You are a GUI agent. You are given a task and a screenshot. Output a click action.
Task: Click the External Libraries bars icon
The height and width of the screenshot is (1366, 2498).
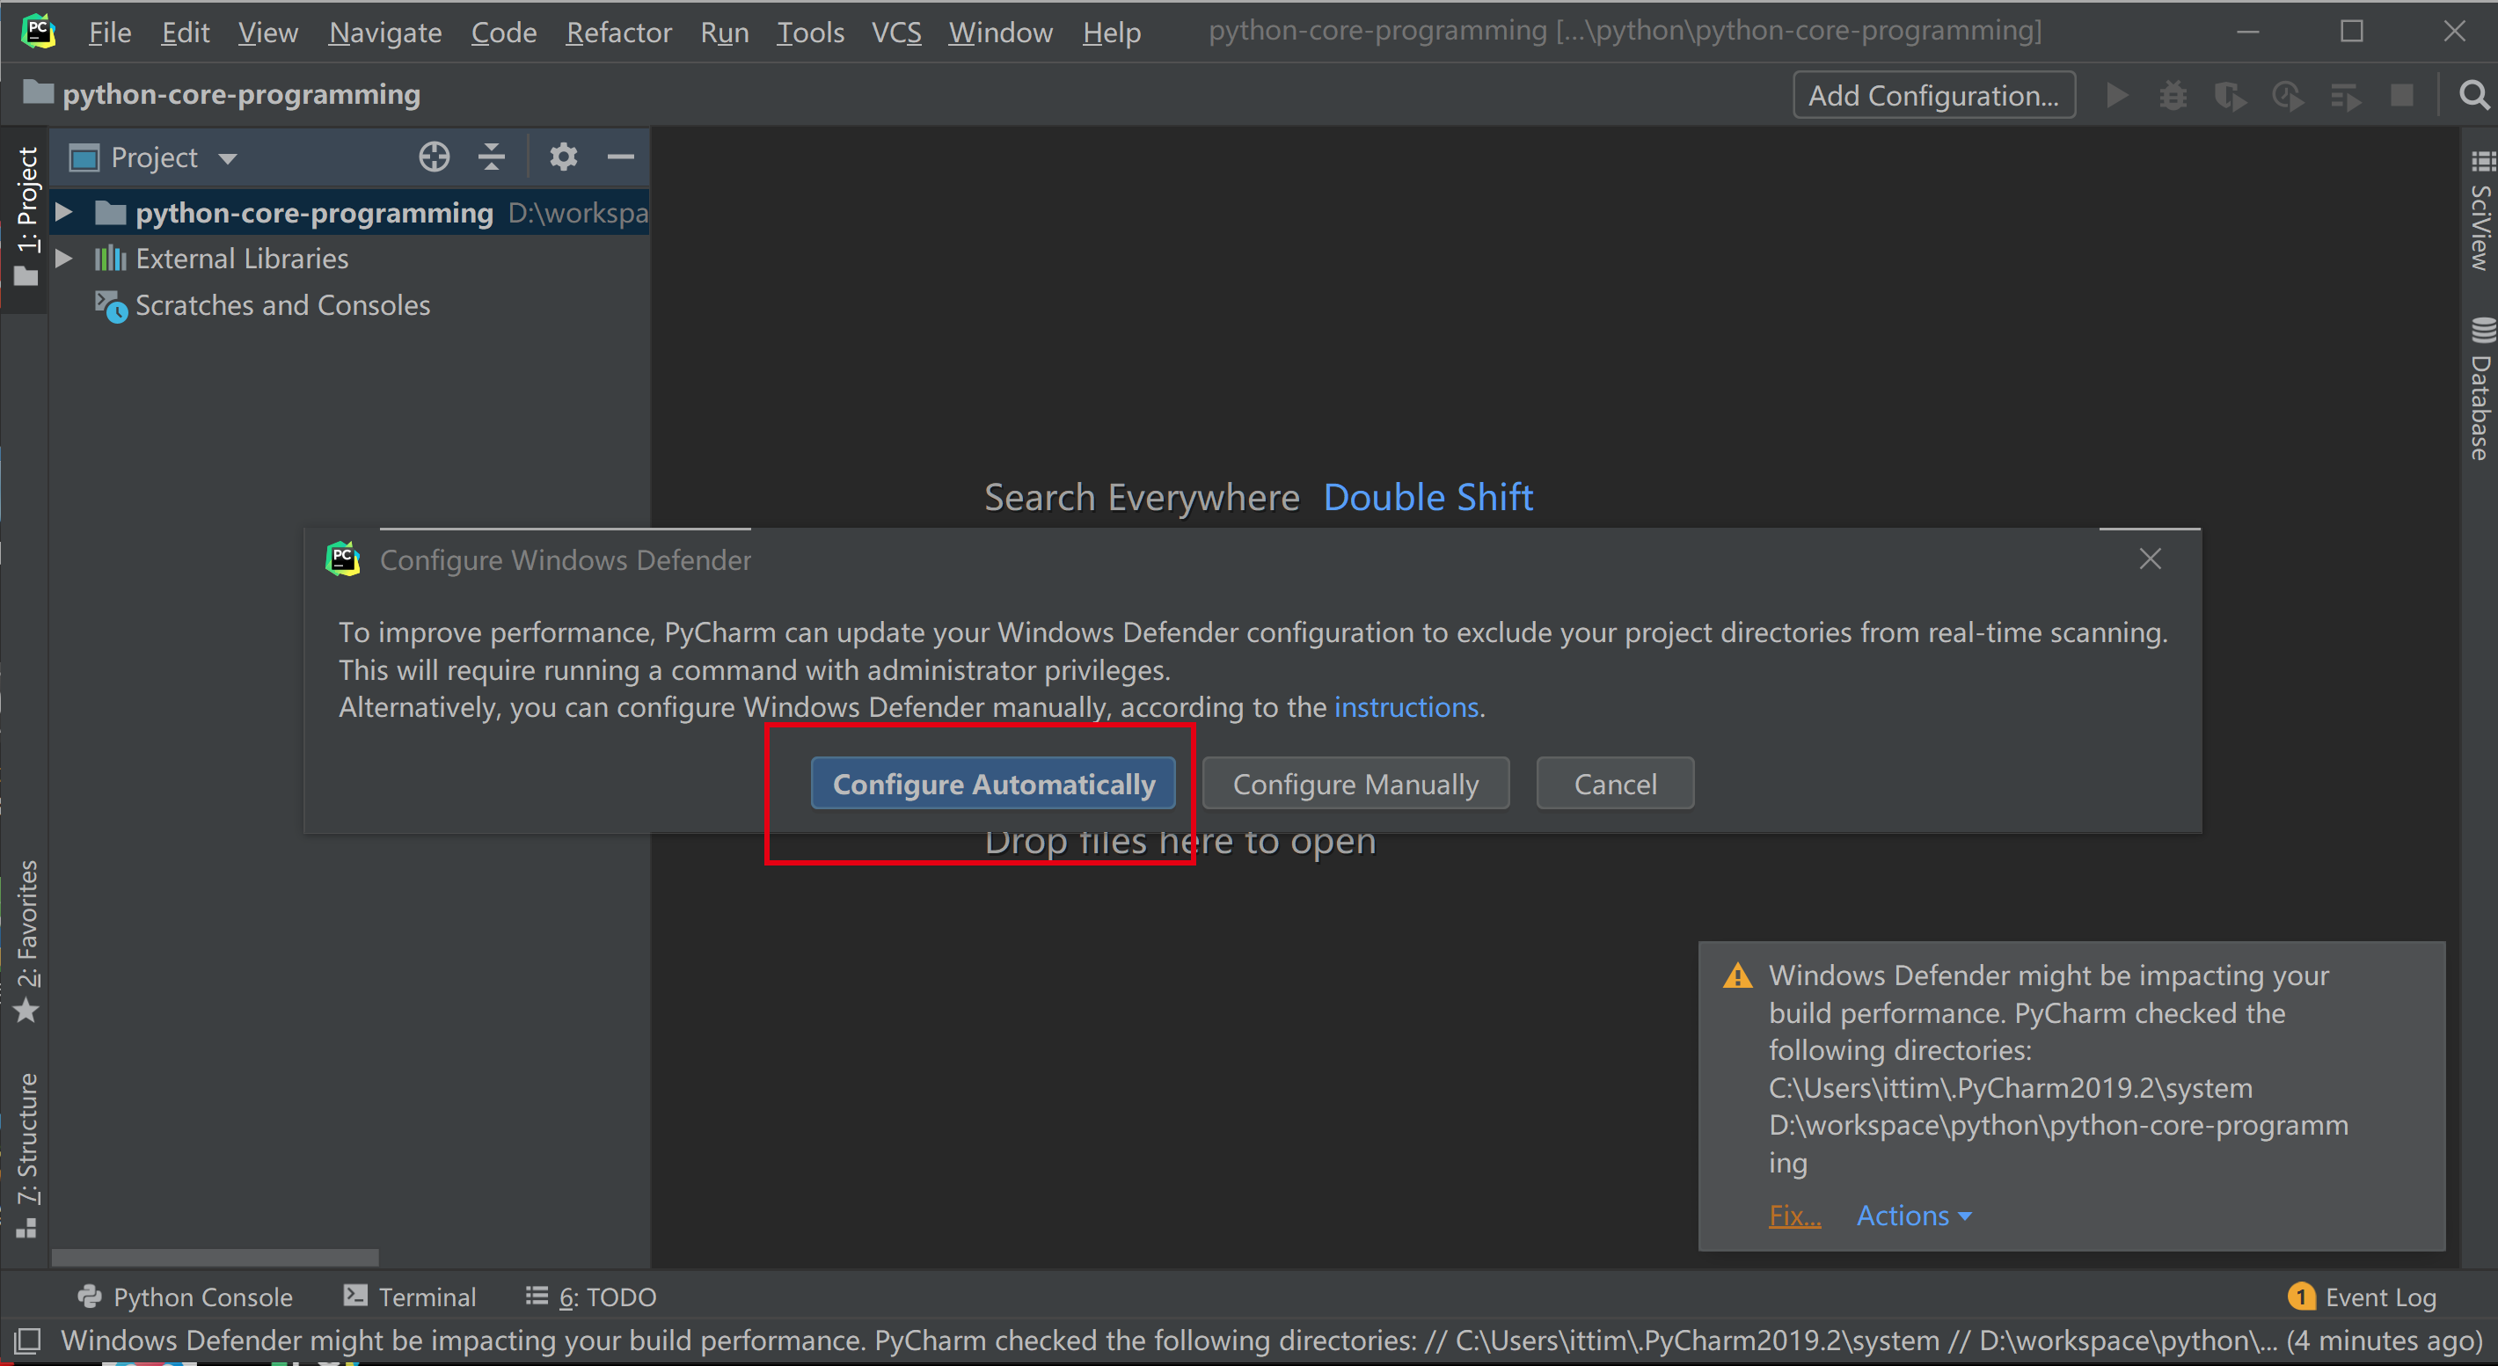(x=110, y=258)
